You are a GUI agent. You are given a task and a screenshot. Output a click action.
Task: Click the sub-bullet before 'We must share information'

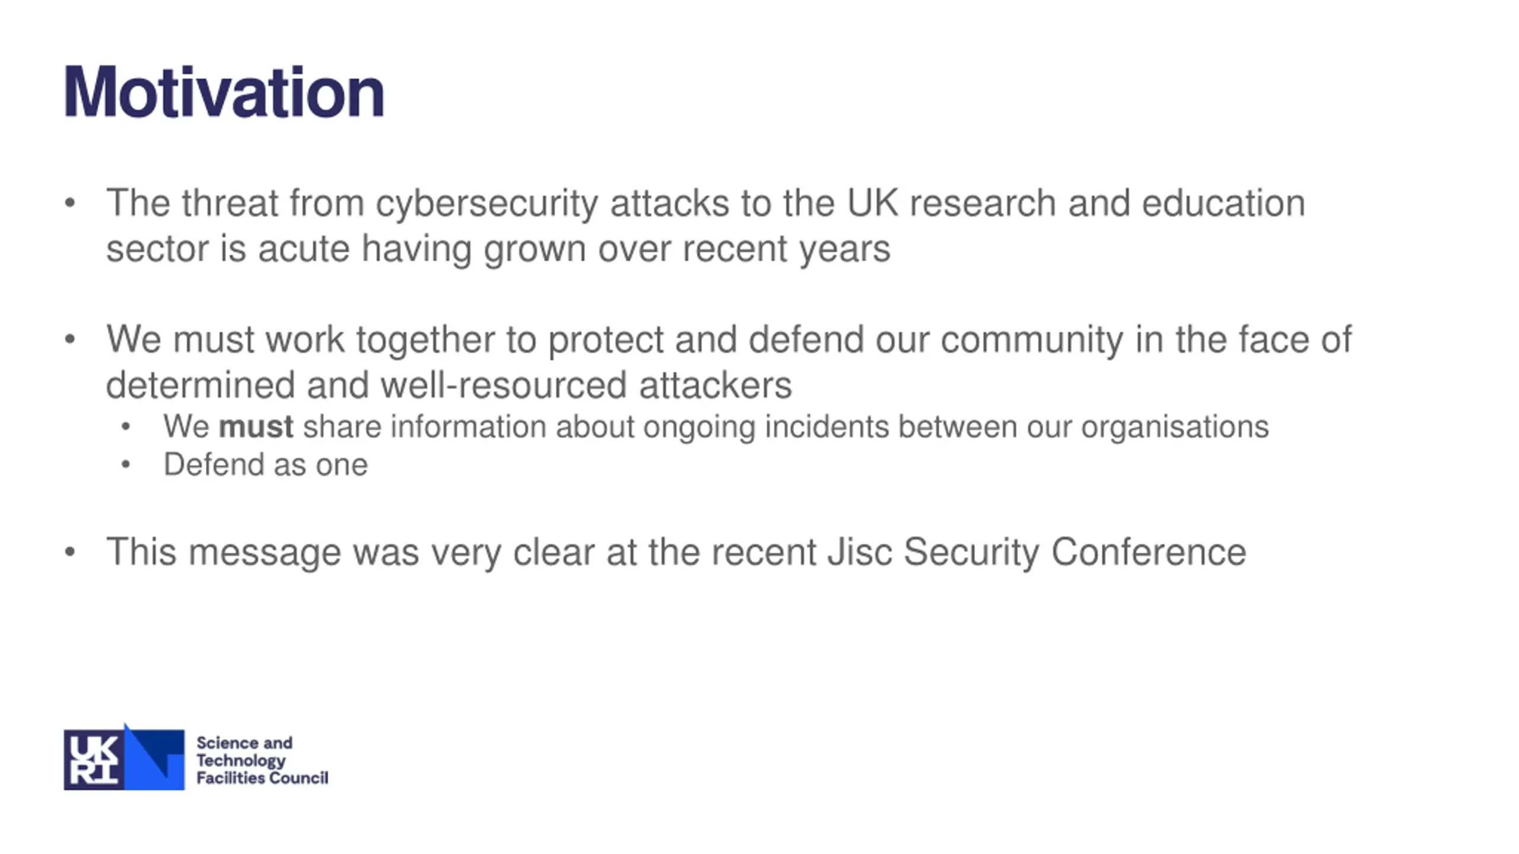coord(125,427)
